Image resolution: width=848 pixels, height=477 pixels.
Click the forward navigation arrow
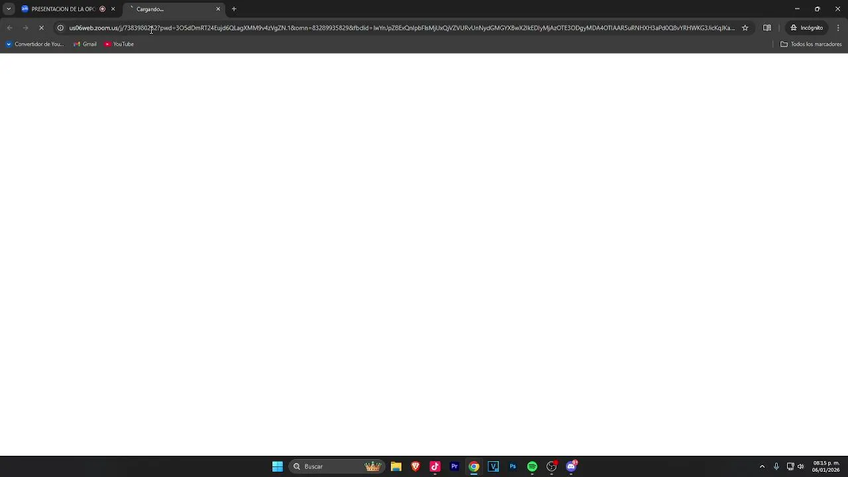[x=25, y=28]
